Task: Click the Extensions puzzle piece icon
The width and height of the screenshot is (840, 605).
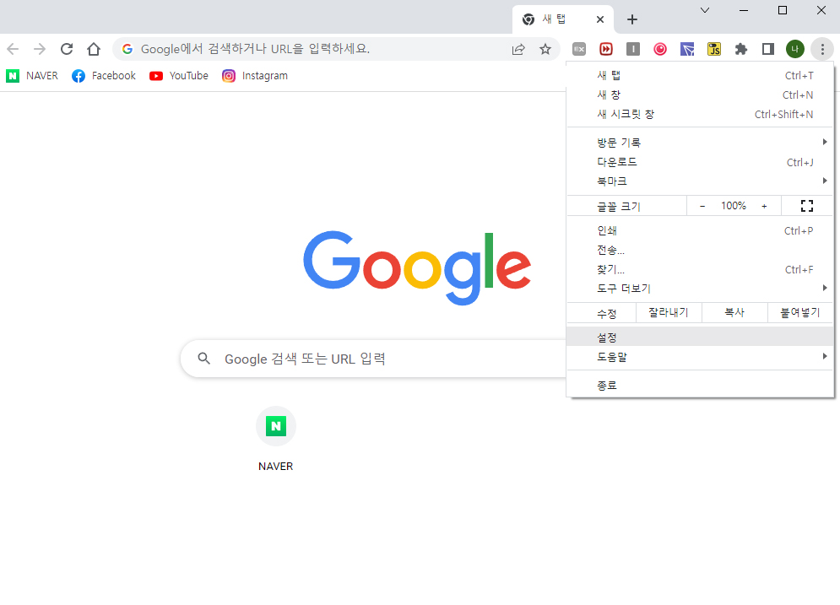Action: (x=740, y=48)
